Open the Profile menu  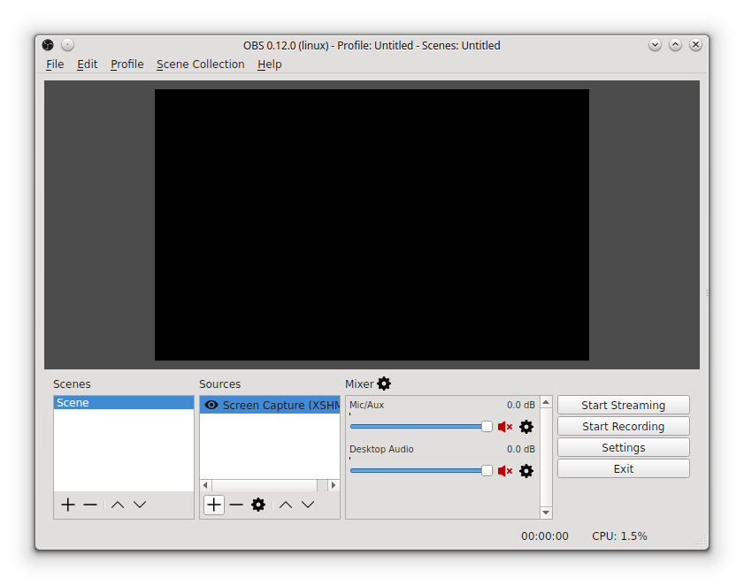coord(127,65)
